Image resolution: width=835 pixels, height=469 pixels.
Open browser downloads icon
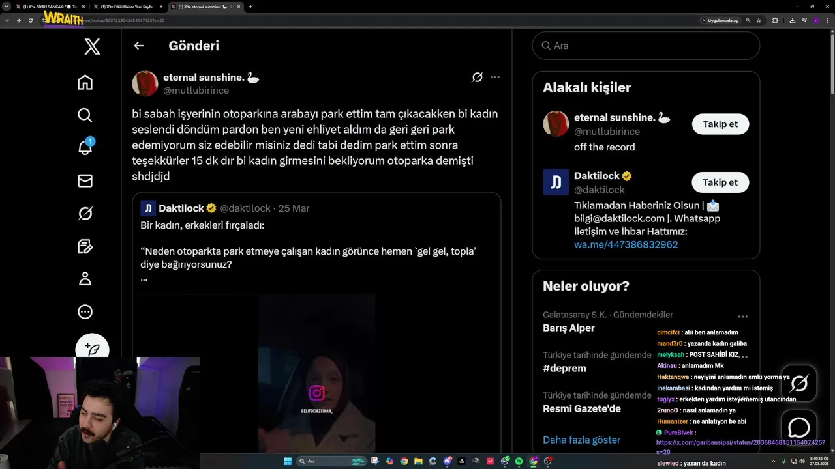point(792,20)
